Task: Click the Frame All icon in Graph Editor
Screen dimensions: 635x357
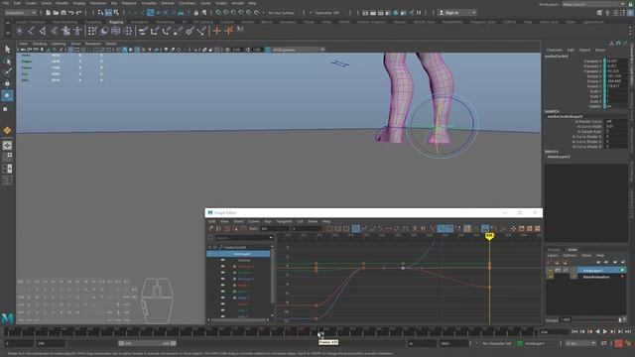Action: click(329, 229)
